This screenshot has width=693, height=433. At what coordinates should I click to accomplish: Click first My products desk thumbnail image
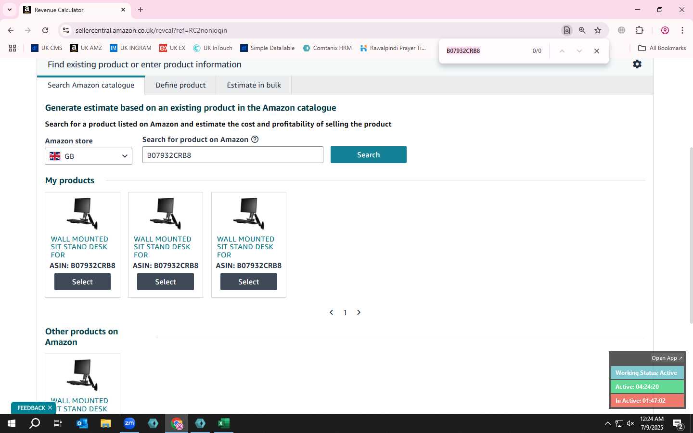82,213
